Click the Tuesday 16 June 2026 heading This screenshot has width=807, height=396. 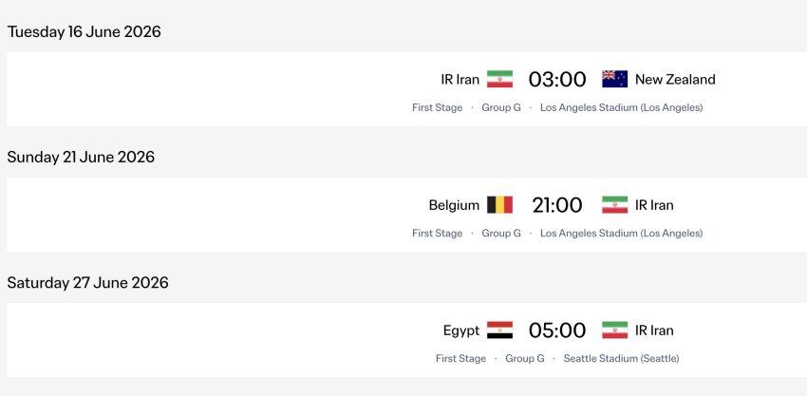pyautogui.click(x=84, y=32)
